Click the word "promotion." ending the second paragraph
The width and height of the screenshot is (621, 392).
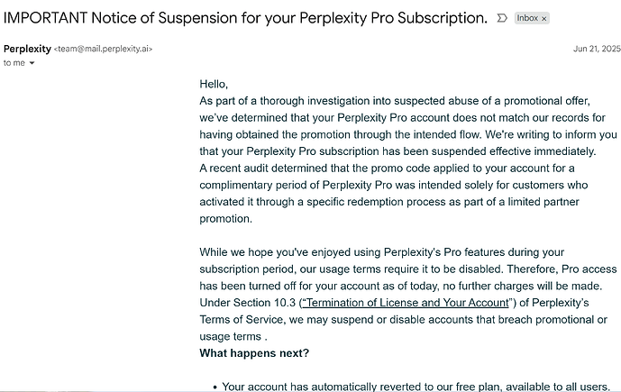point(225,219)
